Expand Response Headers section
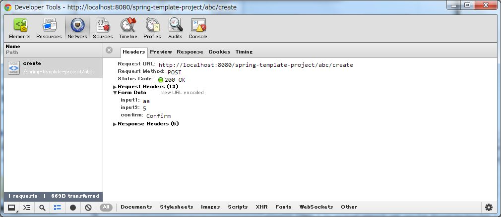501x217 pixels. pyautogui.click(x=115, y=124)
